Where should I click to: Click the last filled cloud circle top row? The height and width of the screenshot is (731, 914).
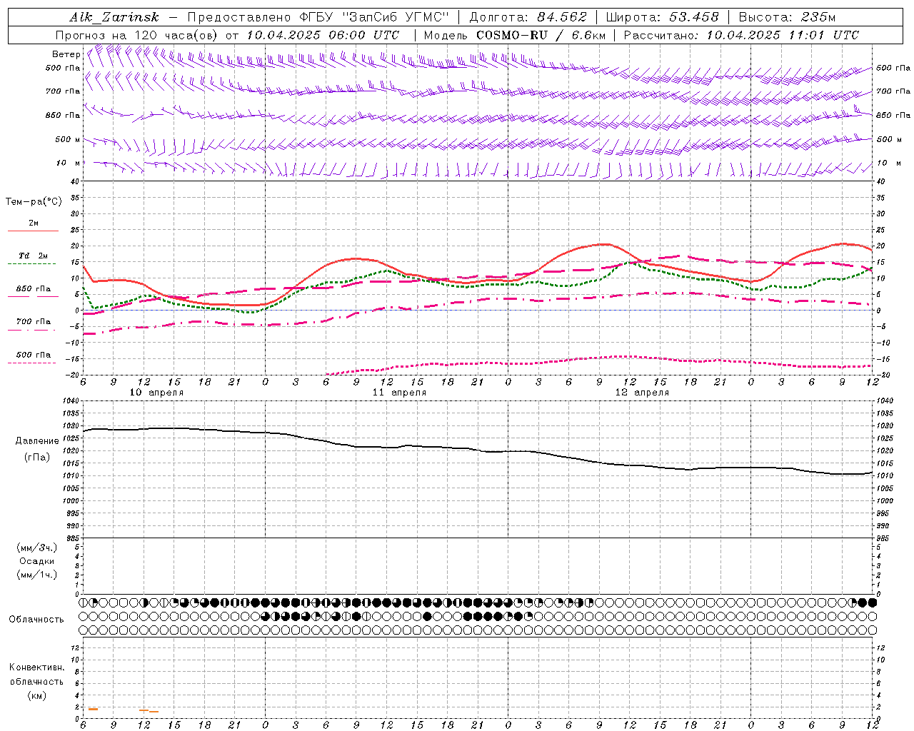click(x=872, y=603)
